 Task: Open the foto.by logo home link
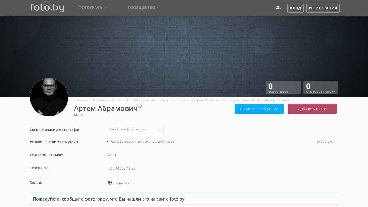coord(47,7)
